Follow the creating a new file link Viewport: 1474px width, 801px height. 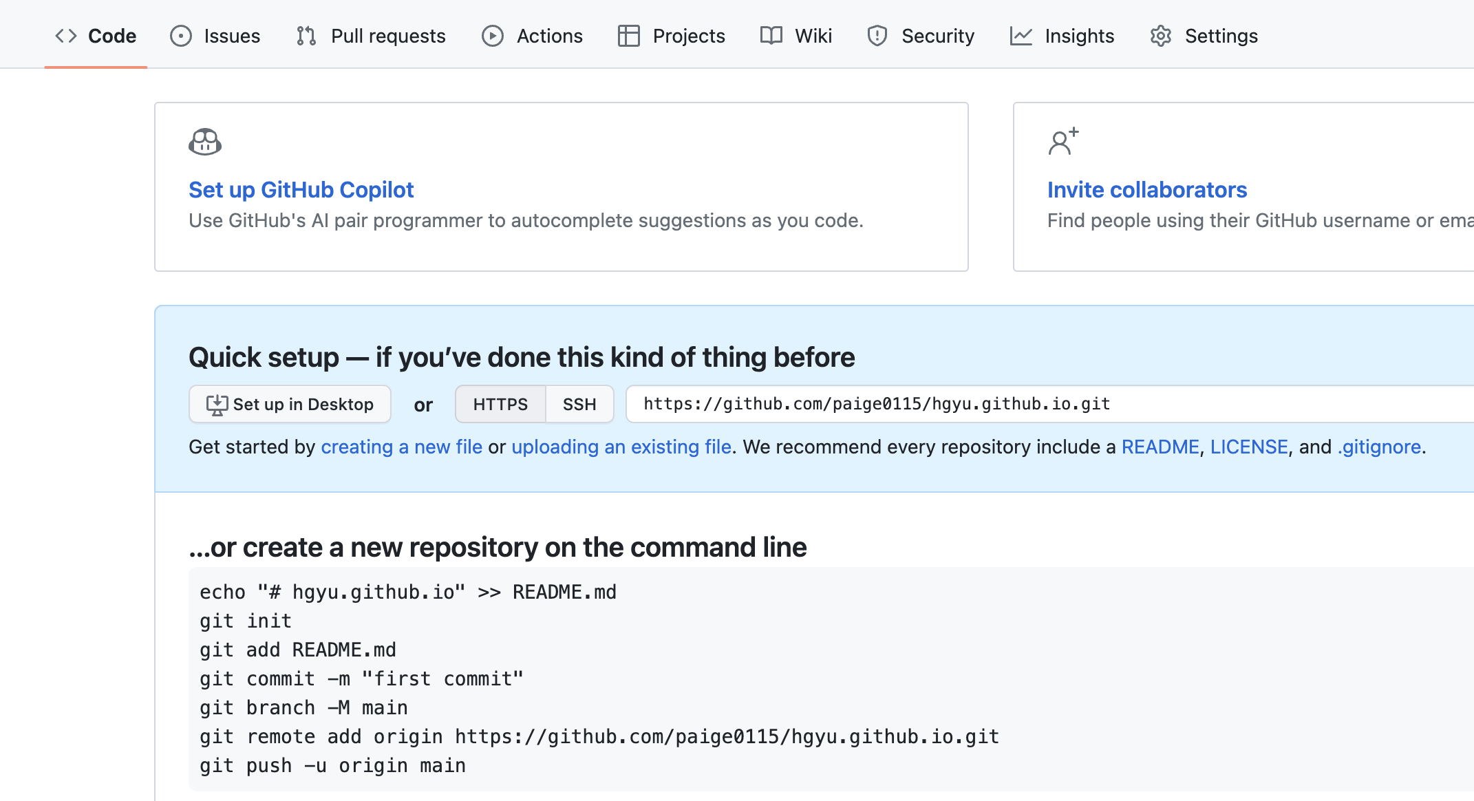[x=401, y=447]
